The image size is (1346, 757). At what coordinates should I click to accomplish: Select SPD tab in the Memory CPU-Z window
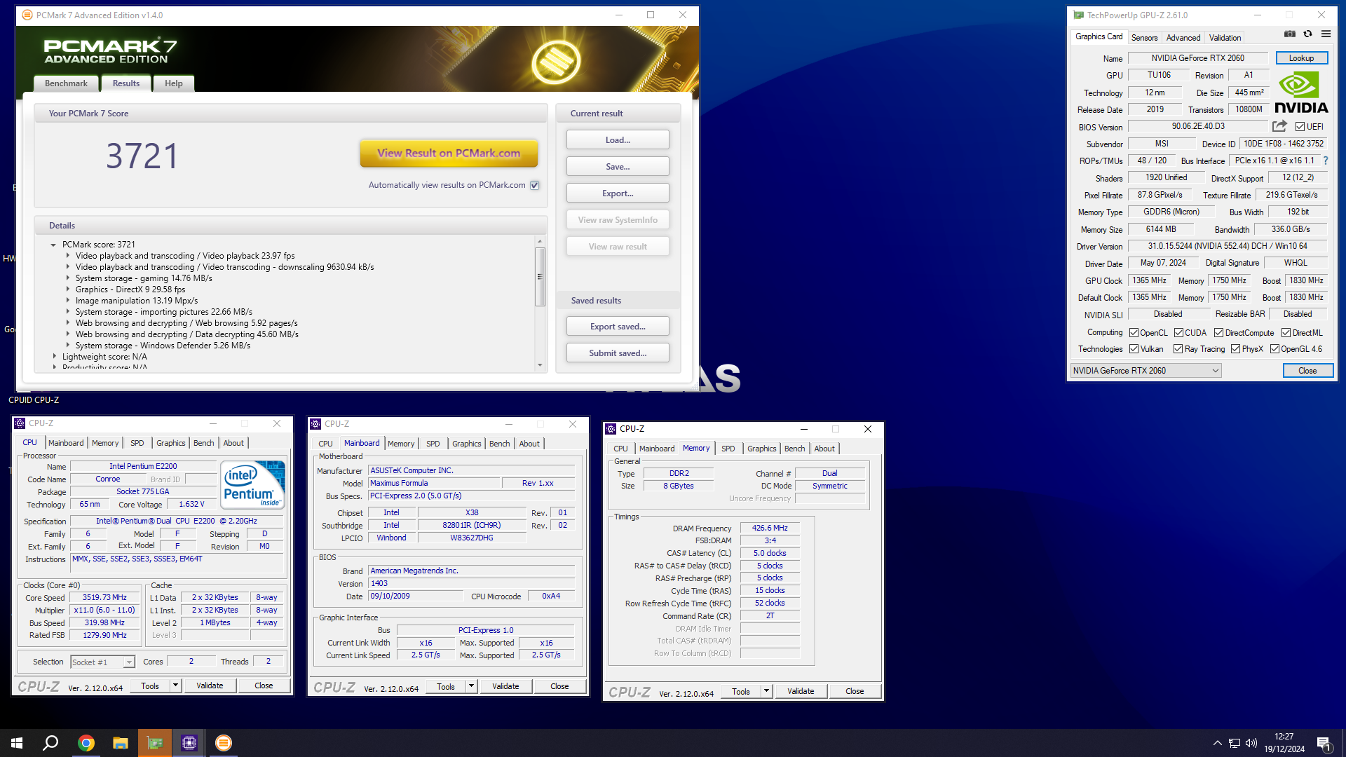(x=728, y=449)
